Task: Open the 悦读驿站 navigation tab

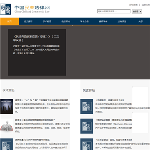Action: pyautogui.click(x=66, y=22)
